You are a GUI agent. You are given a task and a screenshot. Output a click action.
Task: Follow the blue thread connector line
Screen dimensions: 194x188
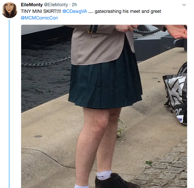(9, 104)
